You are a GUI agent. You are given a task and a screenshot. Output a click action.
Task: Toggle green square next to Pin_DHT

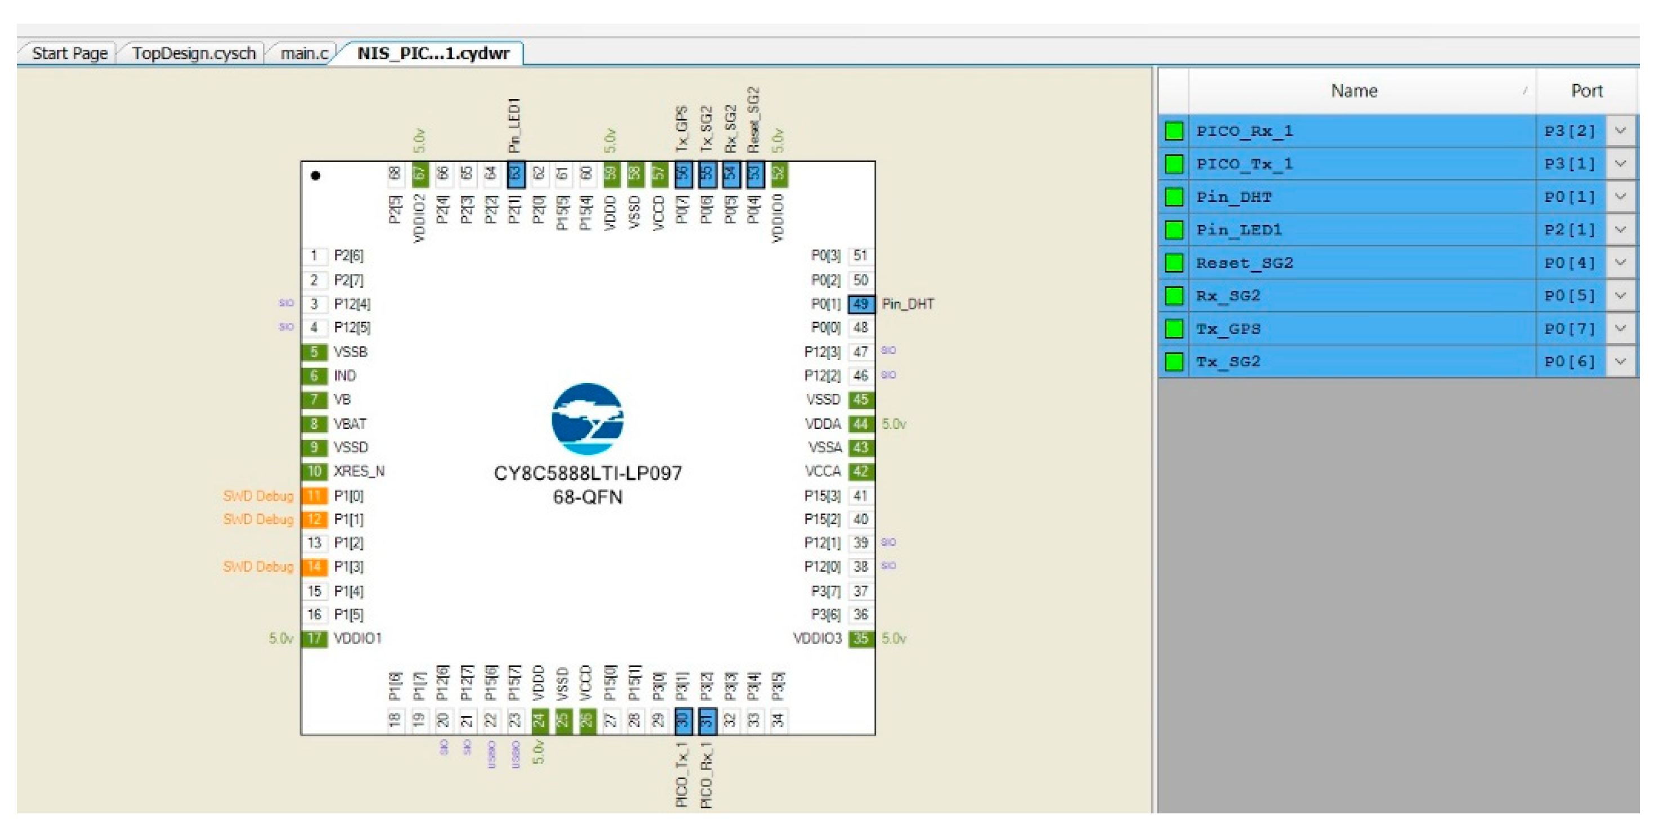(1174, 196)
